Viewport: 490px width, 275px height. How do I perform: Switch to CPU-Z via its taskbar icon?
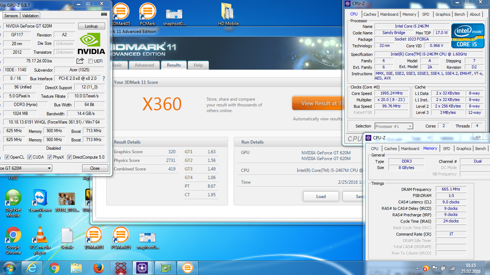coord(143,268)
